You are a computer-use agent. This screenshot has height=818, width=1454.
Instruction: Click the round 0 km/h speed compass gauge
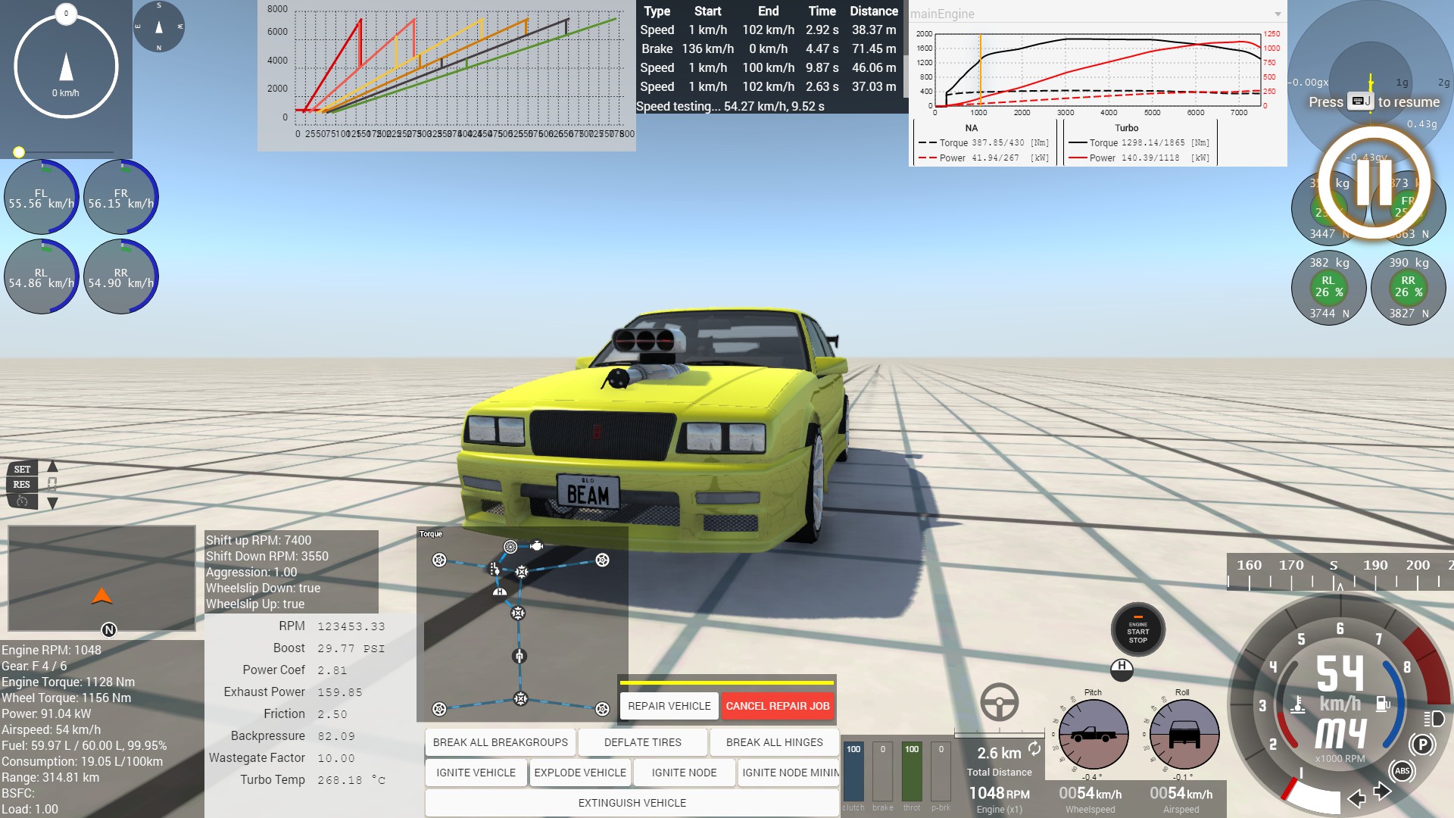click(66, 67)
